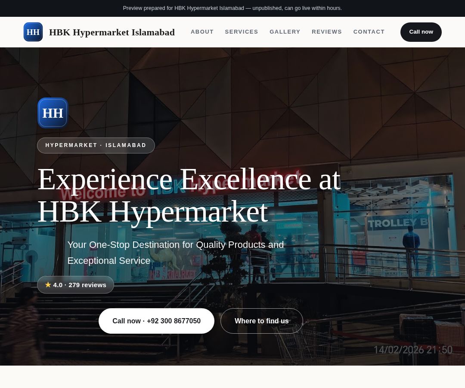Click the HBK Hypermarket Islamabad site title
The width and height of the screenshot is (465, 388).
pos(112,32)
